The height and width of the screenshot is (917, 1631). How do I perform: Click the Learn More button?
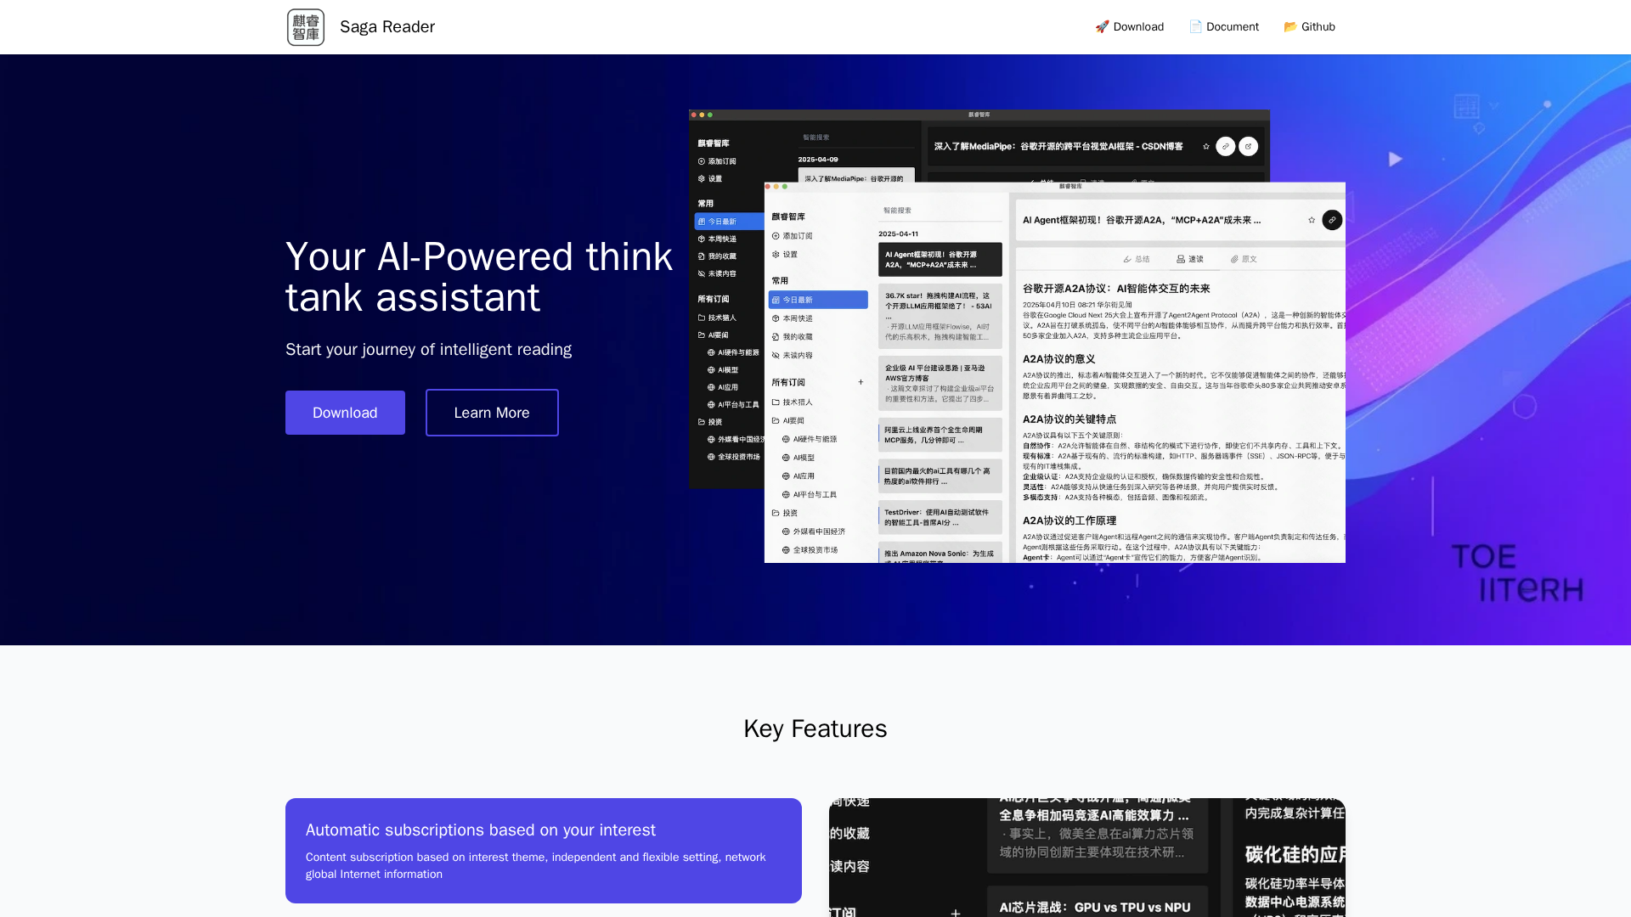[x=492, y=413]
